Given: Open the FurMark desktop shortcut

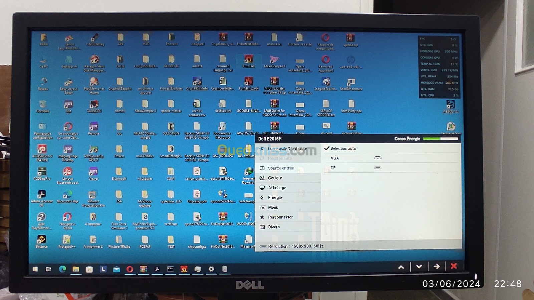Looking at the screenshot, I should (249, 62).
